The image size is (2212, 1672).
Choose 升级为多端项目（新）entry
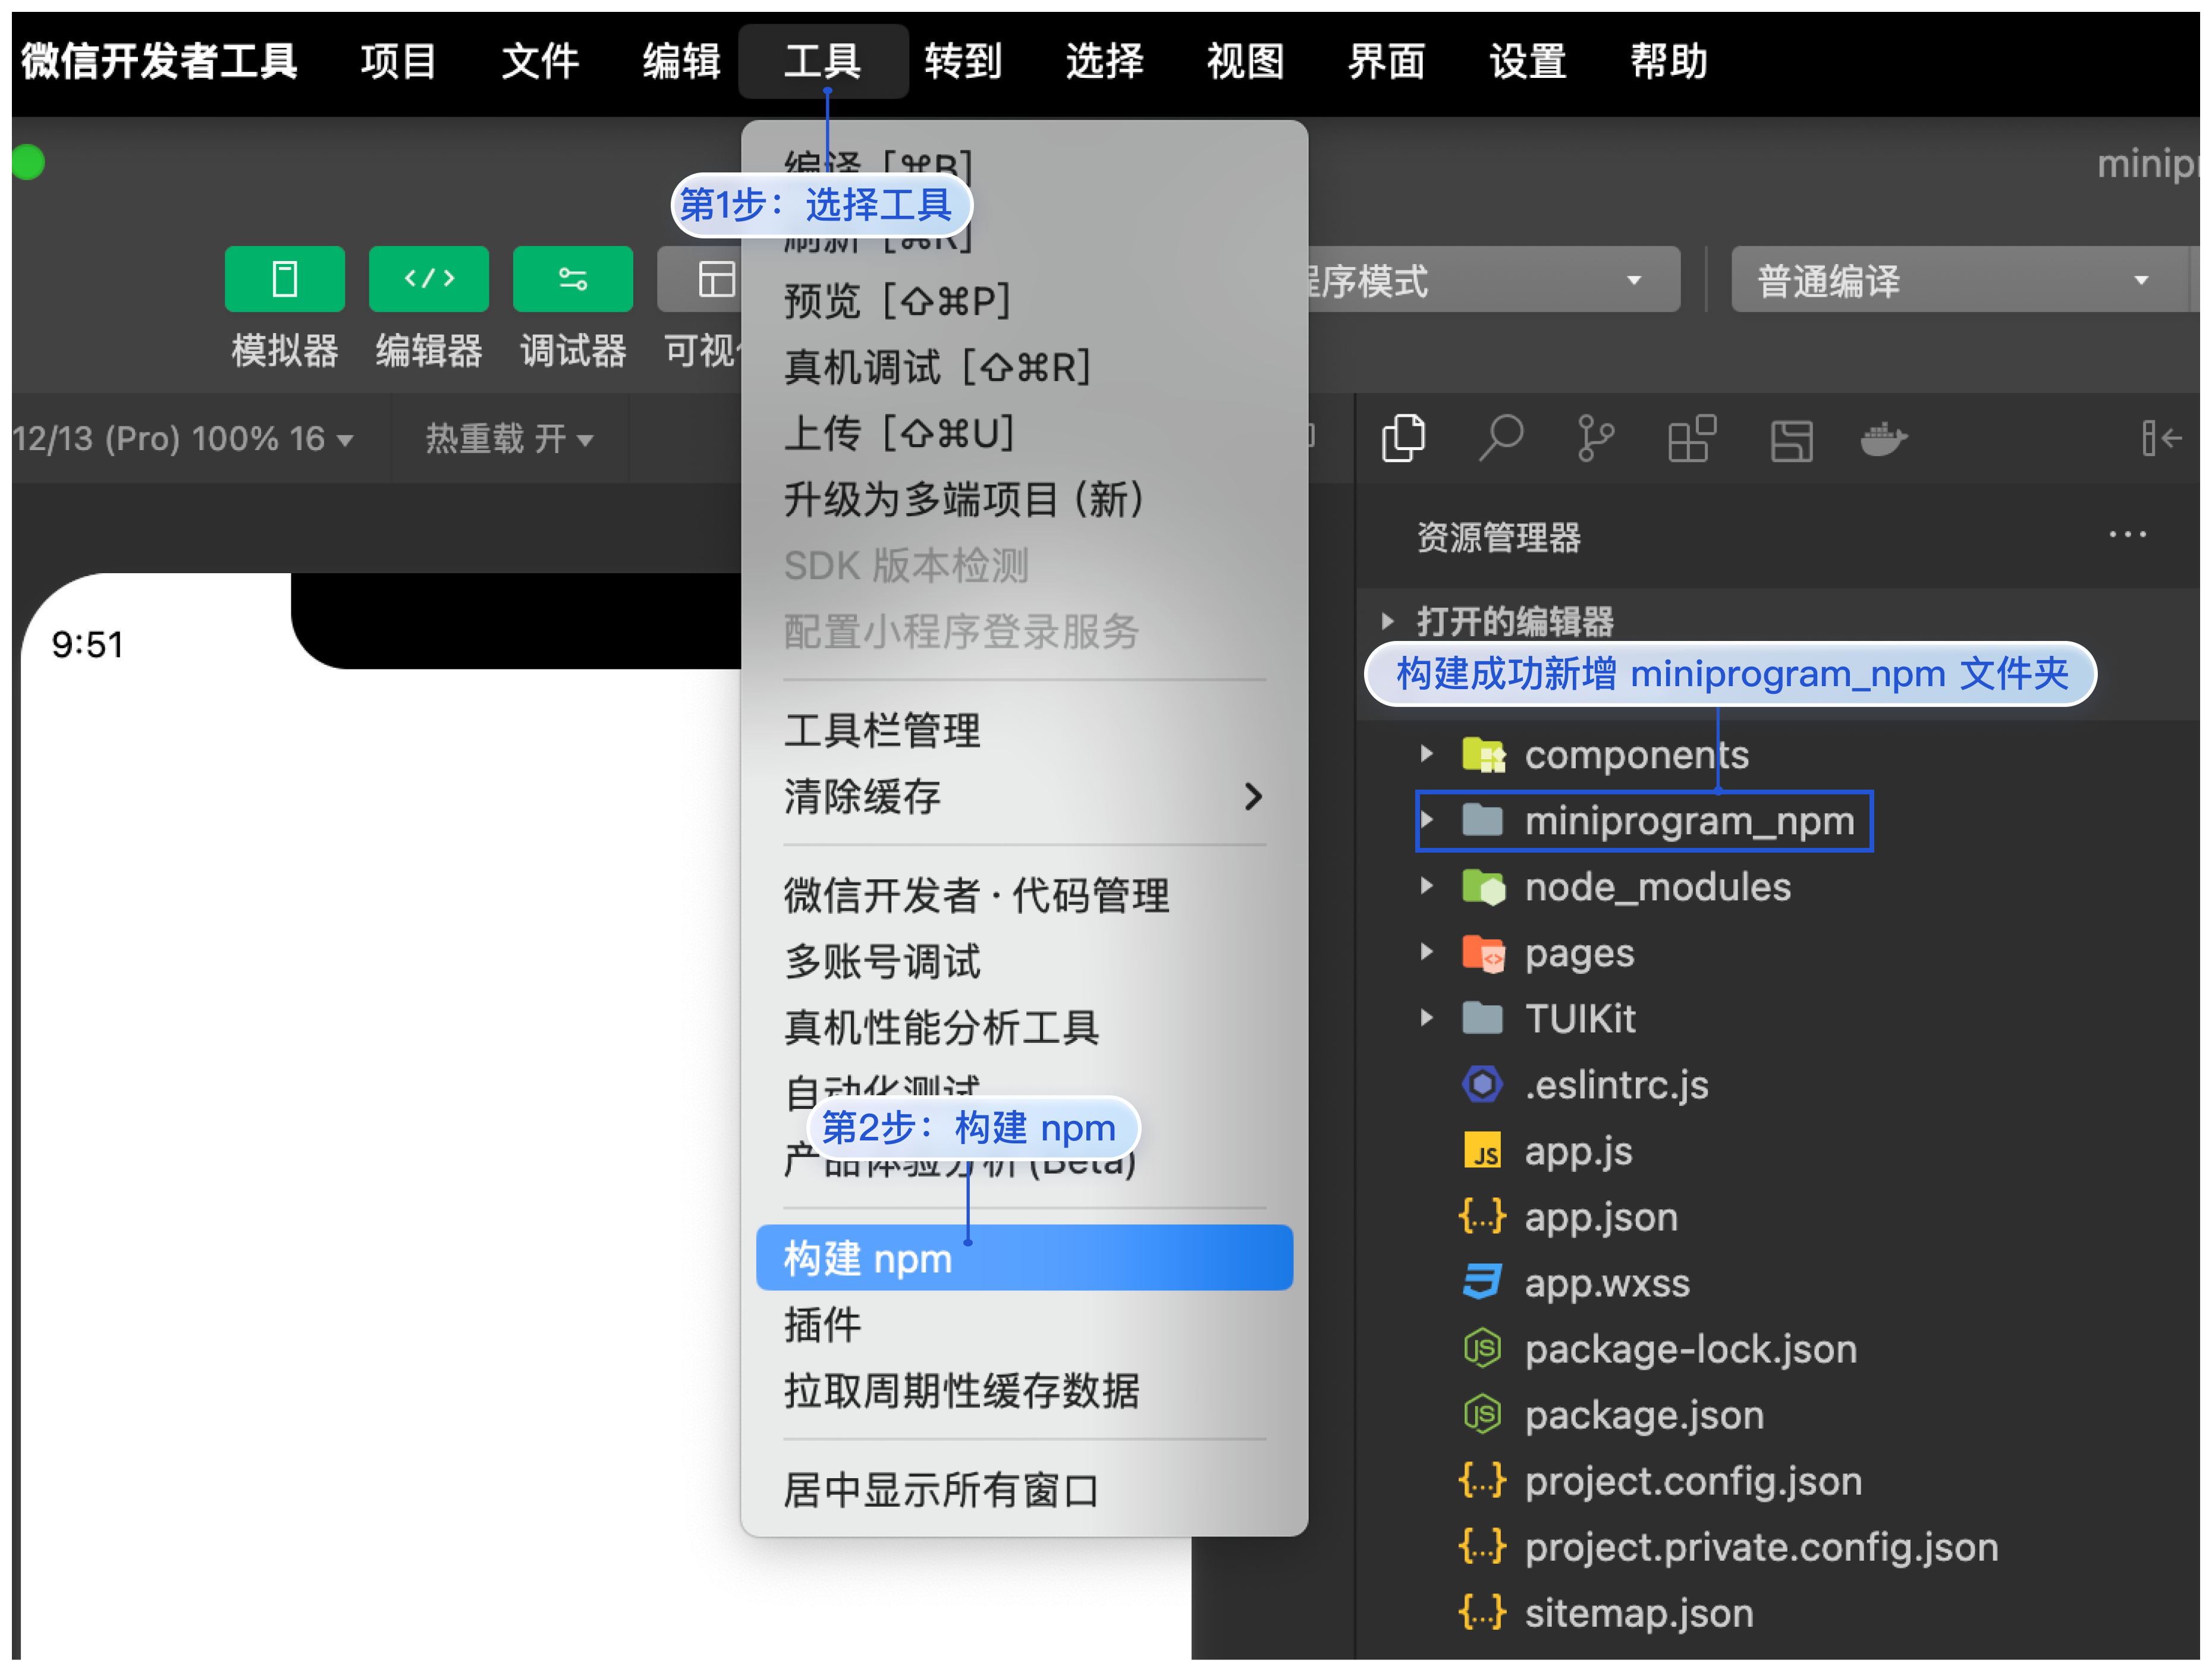click(x=1024, y=499)
